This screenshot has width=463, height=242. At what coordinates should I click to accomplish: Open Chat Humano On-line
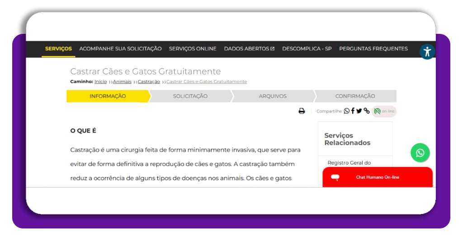click(x=378, y=177)
